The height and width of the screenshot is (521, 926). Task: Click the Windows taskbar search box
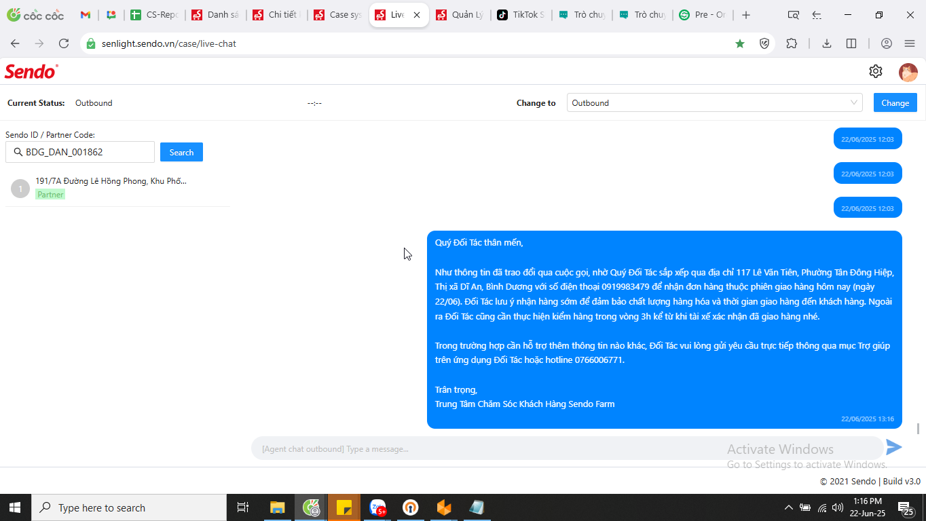click(x=129, y=507)
